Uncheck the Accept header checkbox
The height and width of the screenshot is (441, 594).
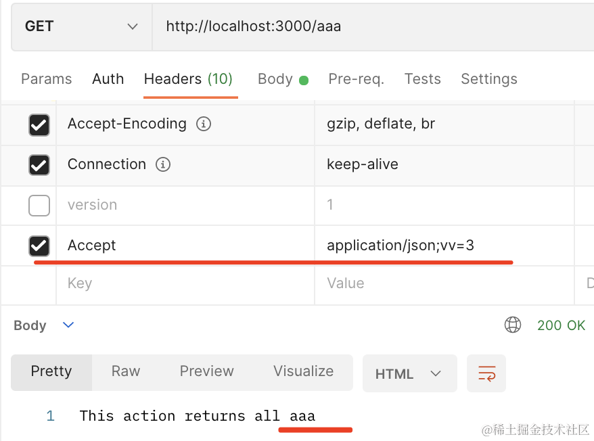pyautogui.click(x=39, y=246)
